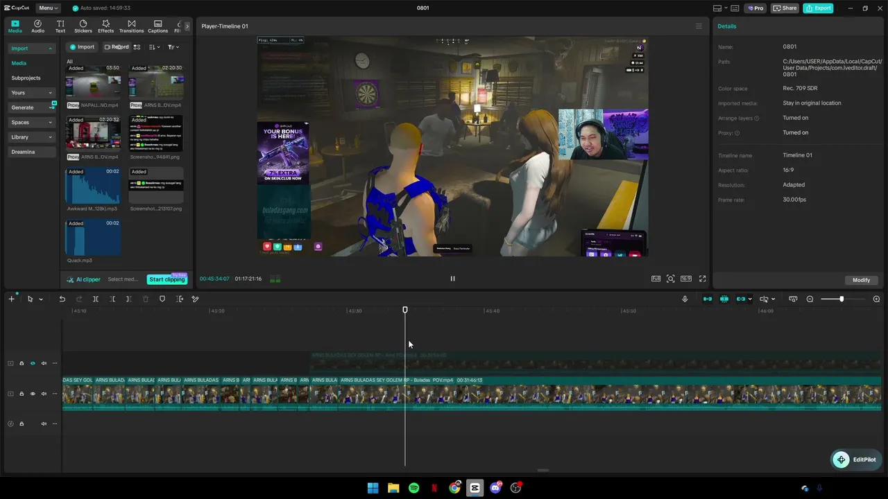Click Start clipping
This screenshot has width=888, height=499.
pos(166,279)
